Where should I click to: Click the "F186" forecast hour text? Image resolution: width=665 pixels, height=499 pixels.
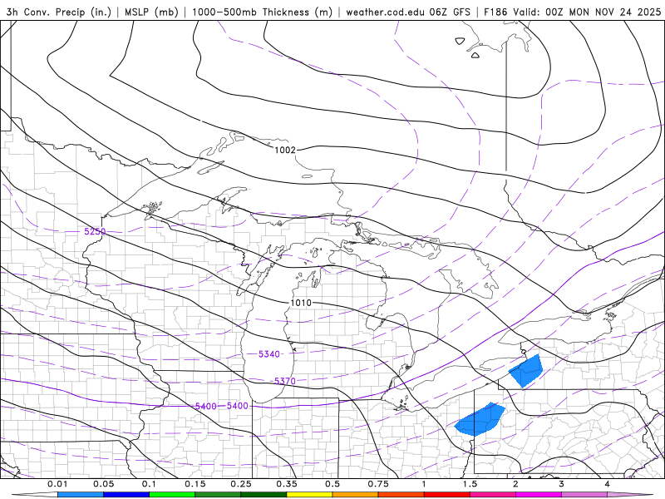[495, 12]
